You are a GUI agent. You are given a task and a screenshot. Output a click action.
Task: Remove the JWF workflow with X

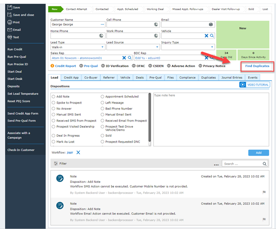(78, 153)
